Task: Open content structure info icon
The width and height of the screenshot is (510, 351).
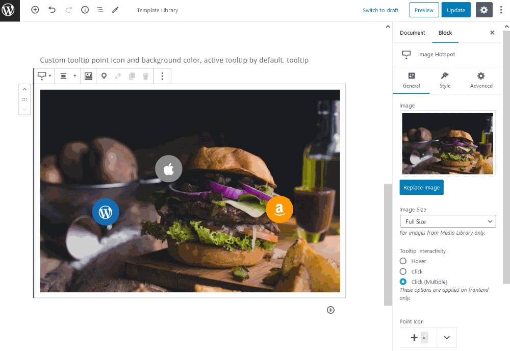Action: pyautogui.click(x=85, y=10)
